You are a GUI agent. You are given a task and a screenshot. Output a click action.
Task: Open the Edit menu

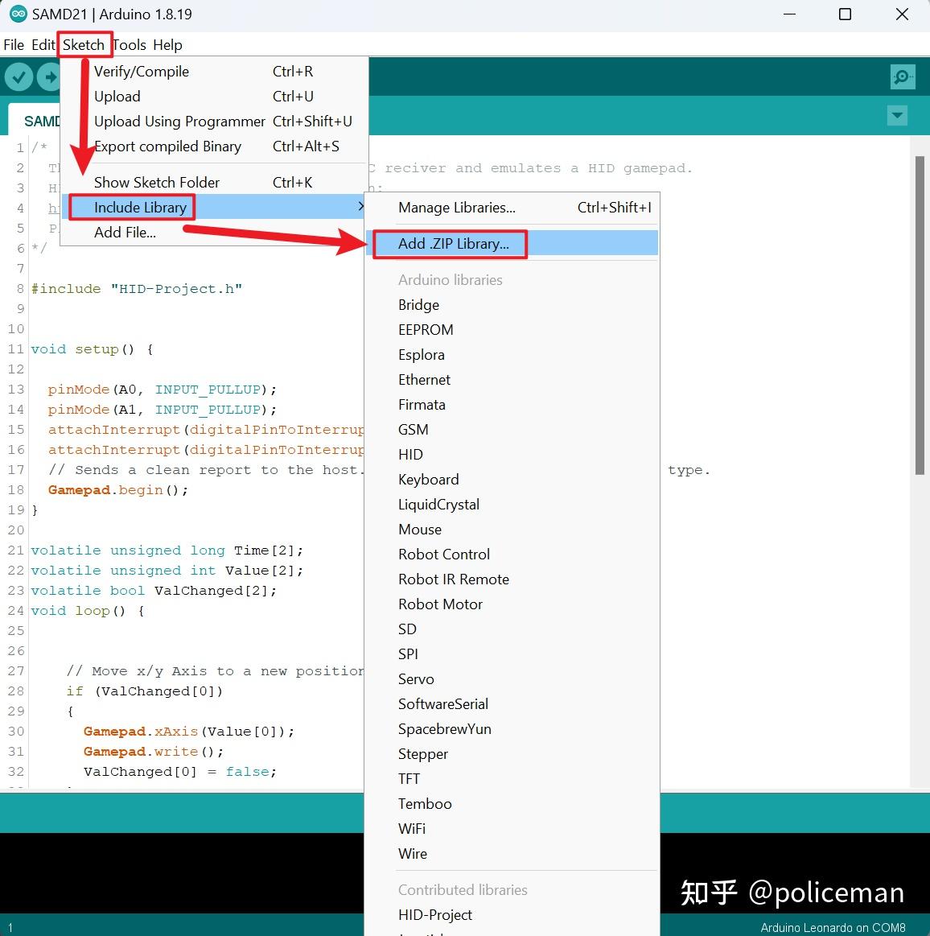pos(43,45)
